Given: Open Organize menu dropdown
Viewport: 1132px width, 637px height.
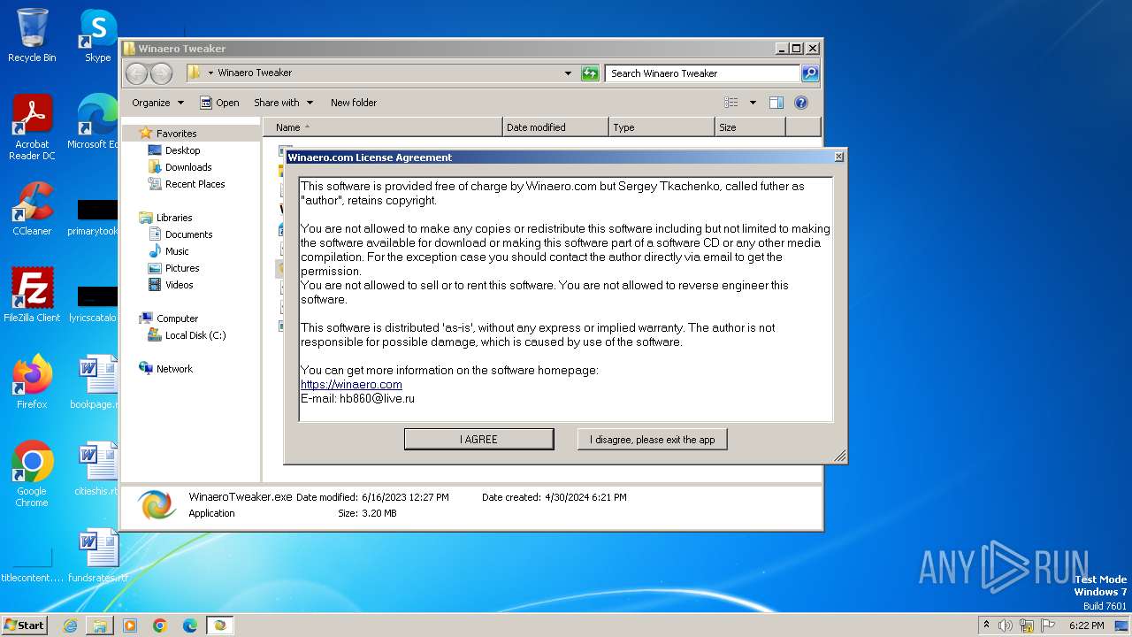Looking at the screenshot, I should [157, 103].
